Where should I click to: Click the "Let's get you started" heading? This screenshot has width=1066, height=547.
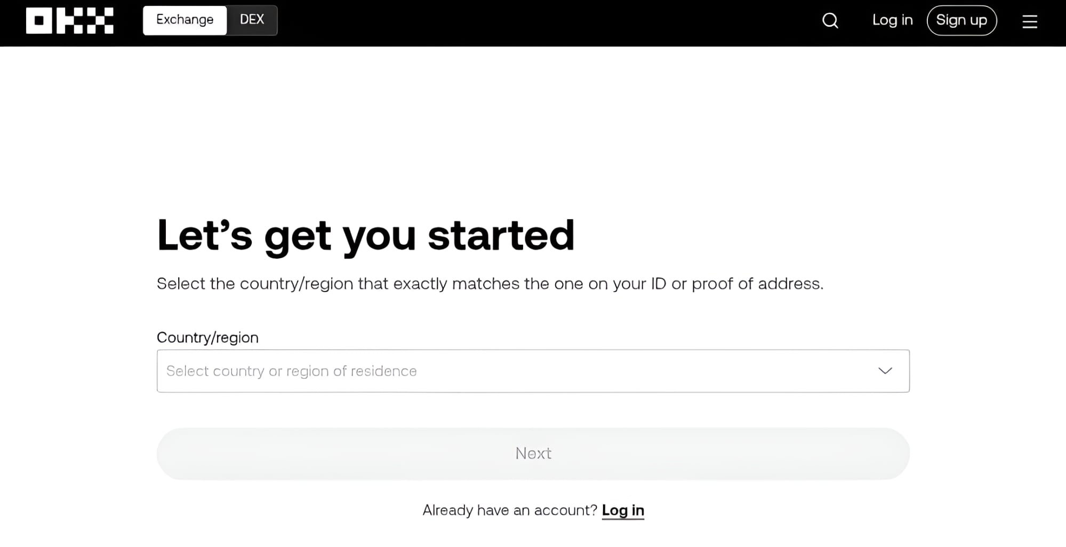tap(365, 235)
